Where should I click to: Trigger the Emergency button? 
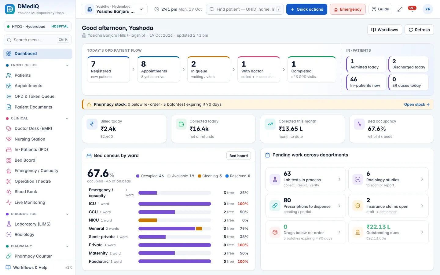point(348,9)
